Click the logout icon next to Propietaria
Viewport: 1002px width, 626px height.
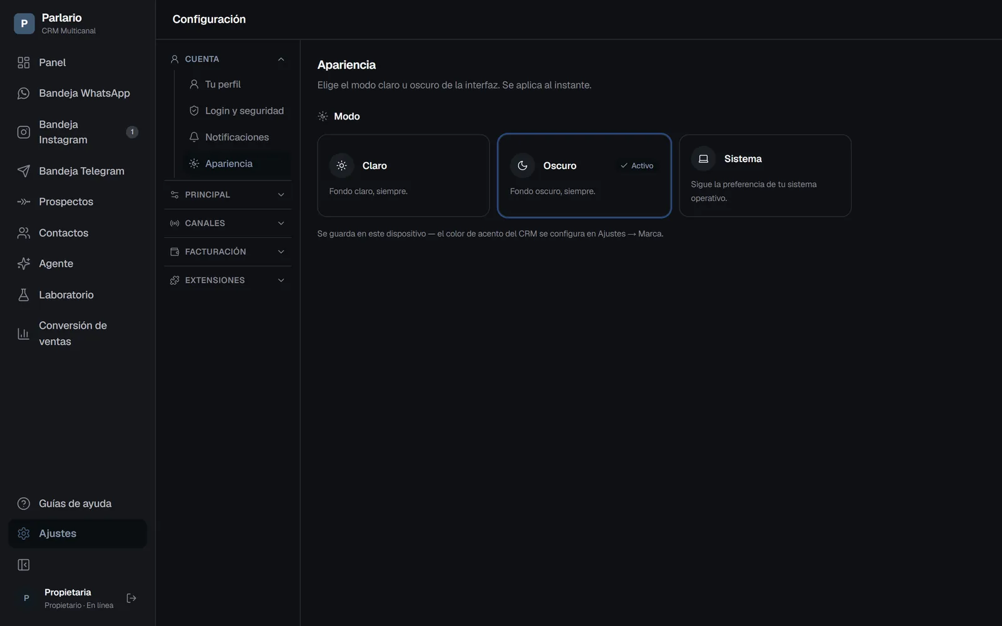pyautogui.click(x=132, y=598)
